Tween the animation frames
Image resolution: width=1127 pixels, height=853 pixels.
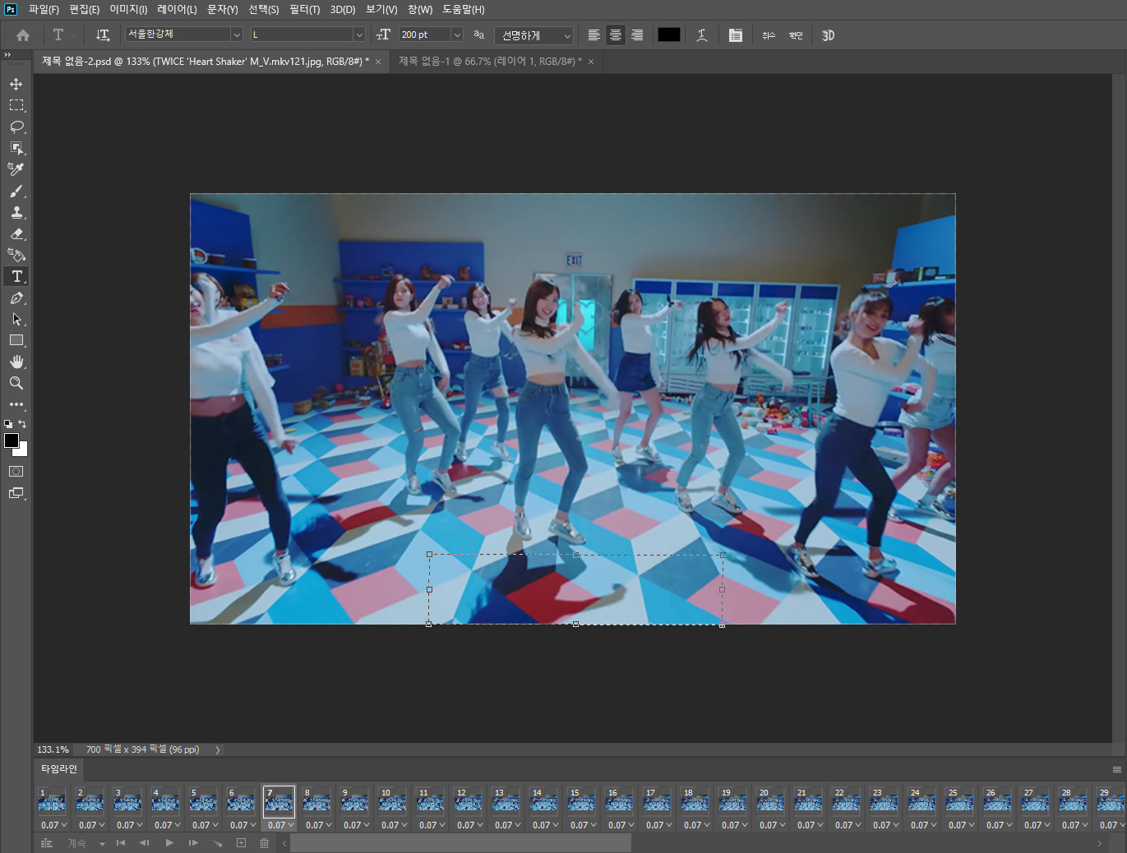tap(218, 843)
